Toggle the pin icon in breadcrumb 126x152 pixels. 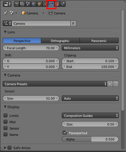point(5,13)
